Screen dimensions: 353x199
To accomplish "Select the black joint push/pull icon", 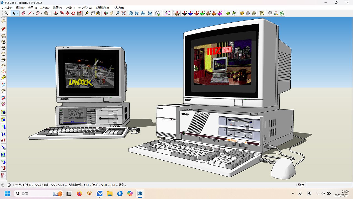I will click(x=185, y=13).
